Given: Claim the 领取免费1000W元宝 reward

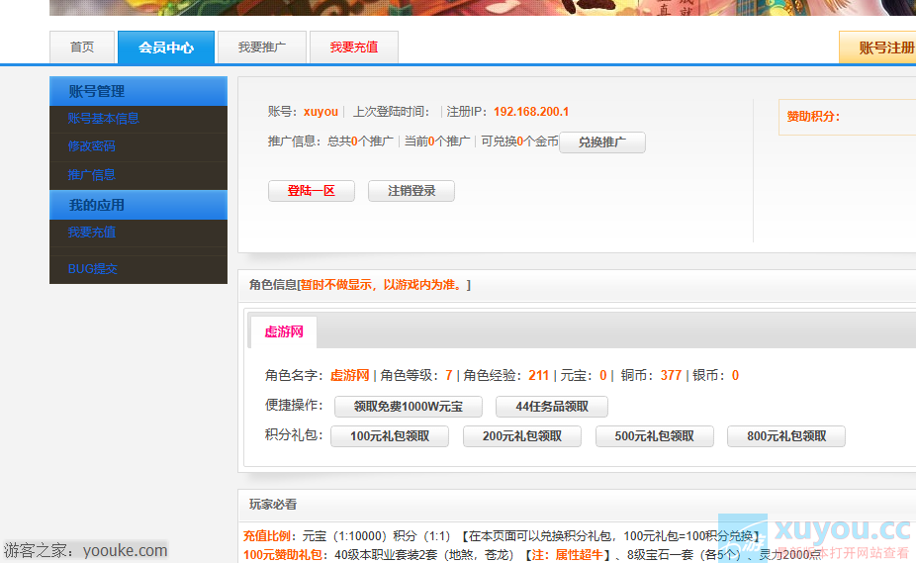Looking at the screenshot, I should click(408, 407).
